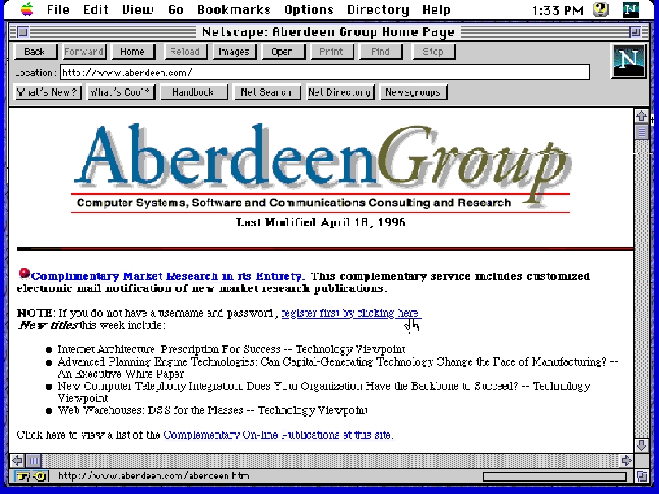Open the Bookmarks menu
Screen dimensions: 659x494
coord(234,9)
